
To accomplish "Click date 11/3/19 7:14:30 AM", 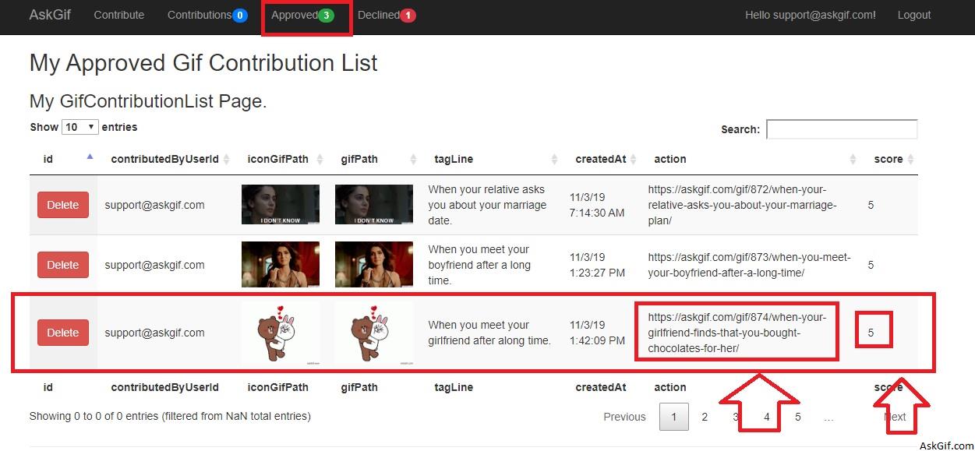I will pos(597,205).
